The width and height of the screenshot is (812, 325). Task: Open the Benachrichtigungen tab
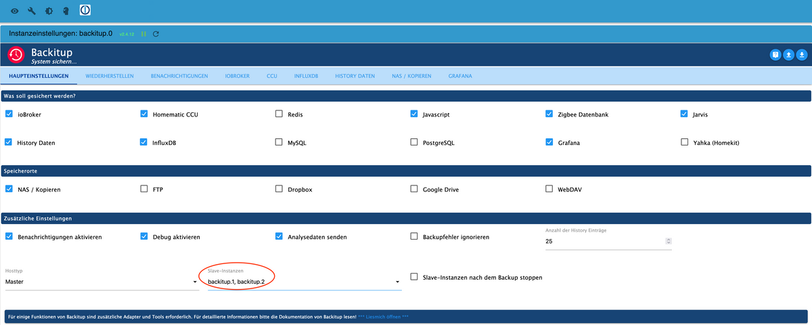(x=179, y=76)
